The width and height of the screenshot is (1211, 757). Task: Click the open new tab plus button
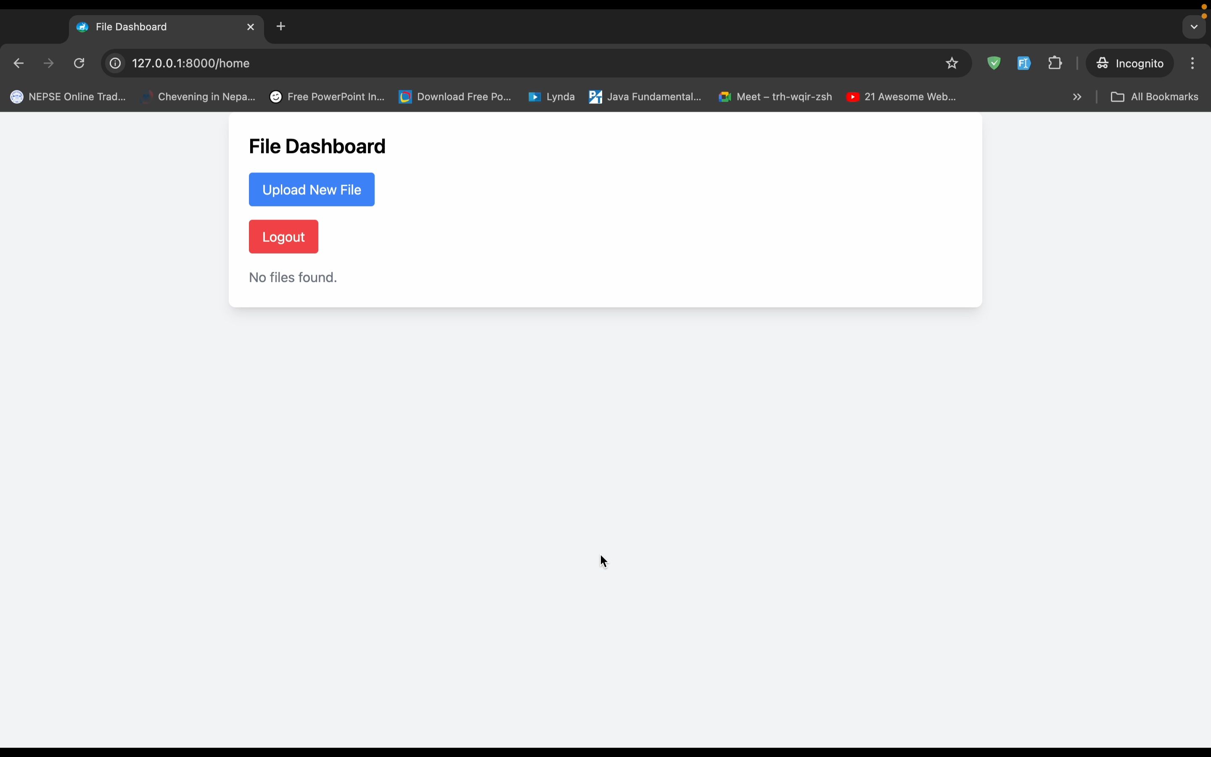281,26
